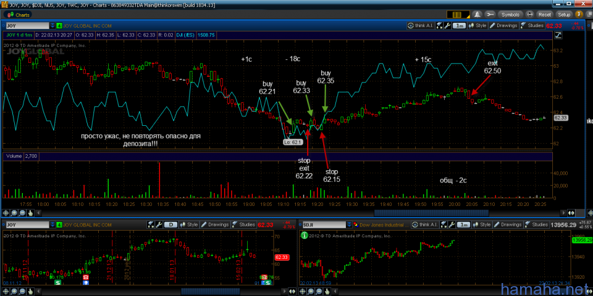The height and width of the screenshot is (296, 593).
Task: Toggle the price axis scale icon in main chart
Action: (558, 36)
